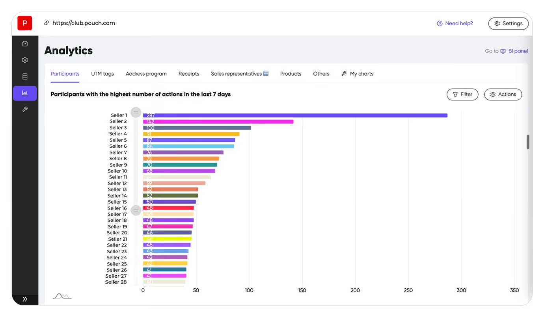The width and height of the screenshot is (544, 319).
Task: Click the link icon beside the URL
Action: tap(47, 23)
